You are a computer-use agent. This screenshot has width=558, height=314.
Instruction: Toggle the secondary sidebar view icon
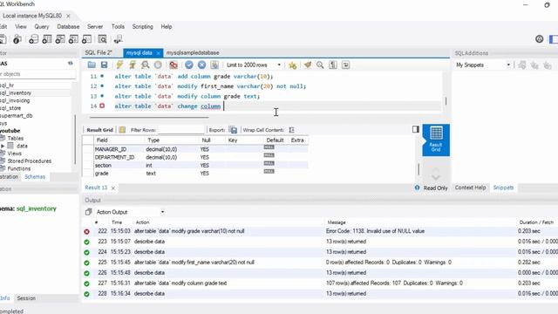point(553,39)
